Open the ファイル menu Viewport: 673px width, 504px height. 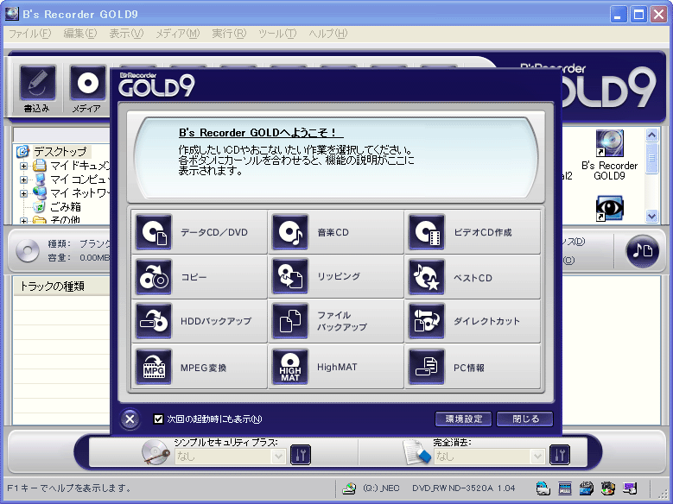[29, 34]
